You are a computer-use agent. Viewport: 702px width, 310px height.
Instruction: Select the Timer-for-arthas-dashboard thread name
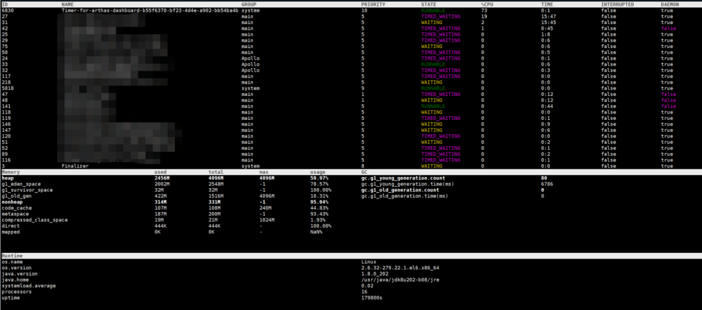150,10
